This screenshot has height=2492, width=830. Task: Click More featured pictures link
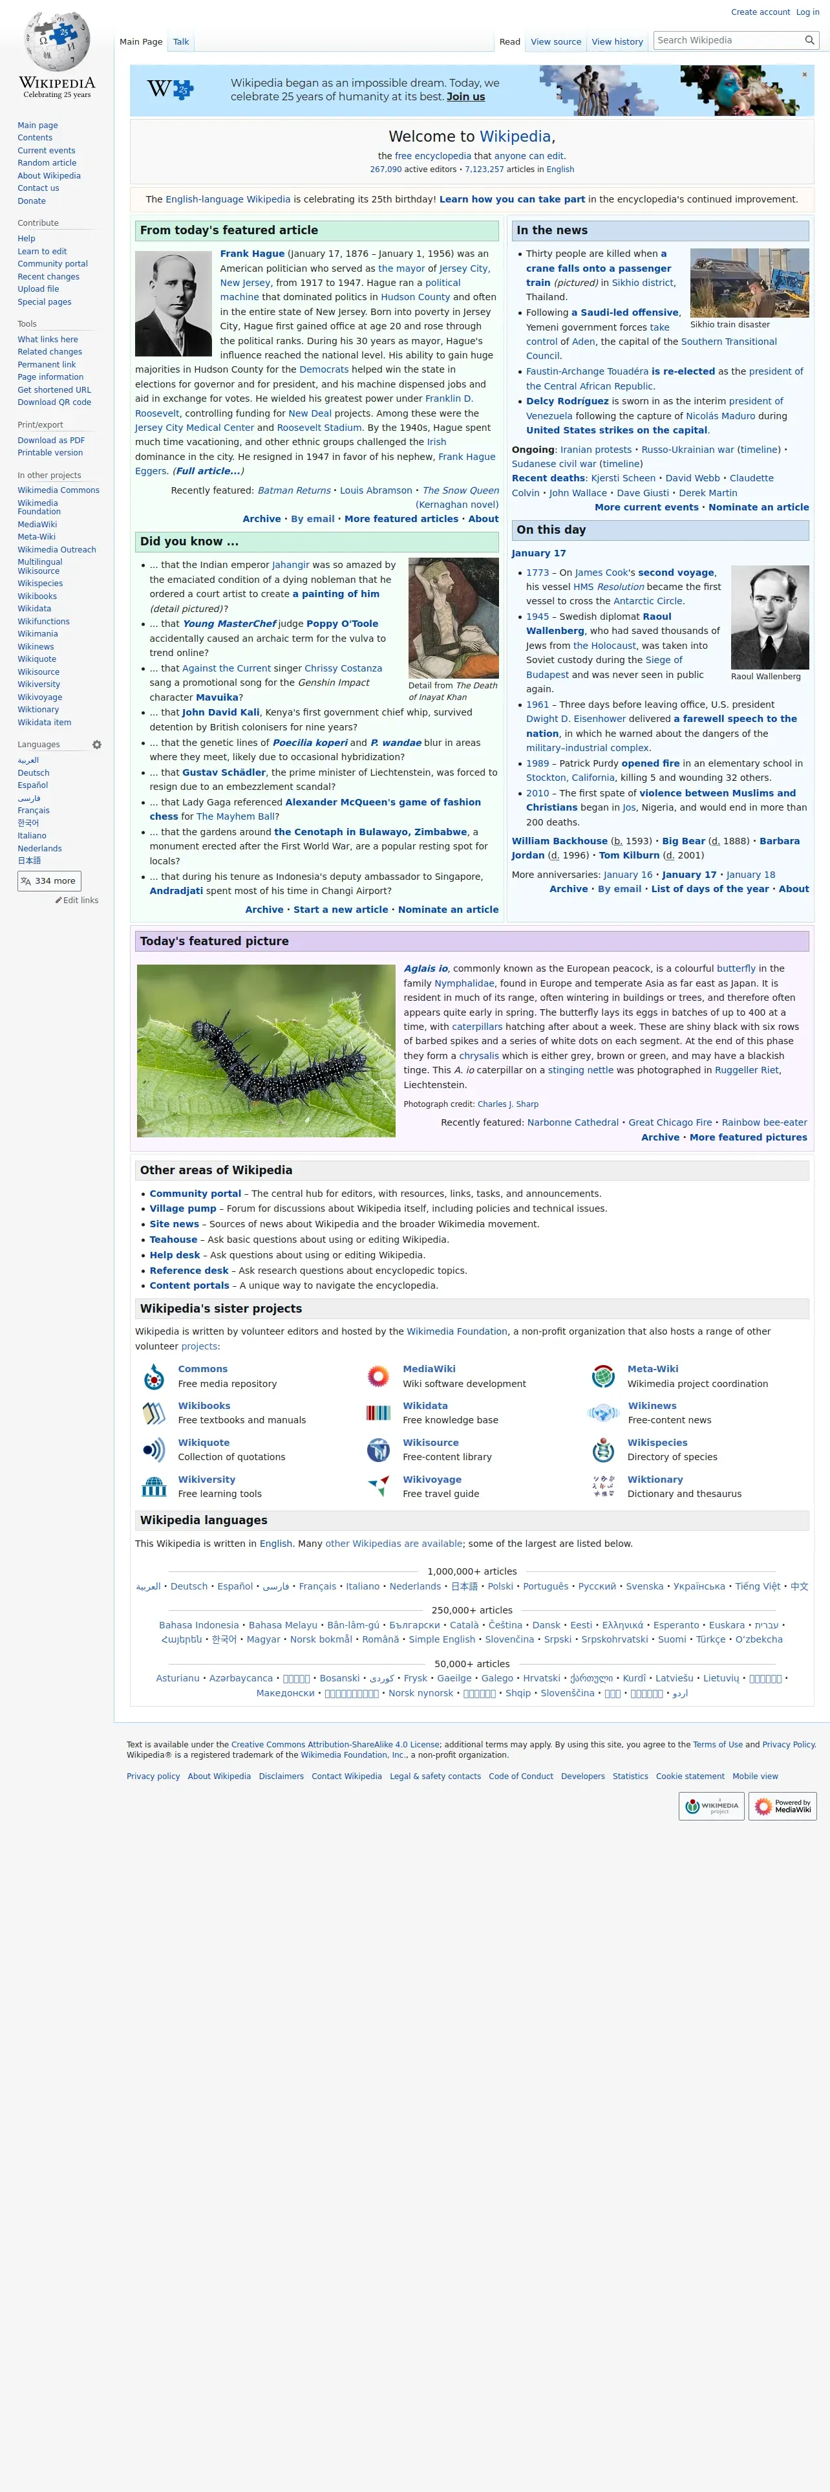pos(748,1138)
